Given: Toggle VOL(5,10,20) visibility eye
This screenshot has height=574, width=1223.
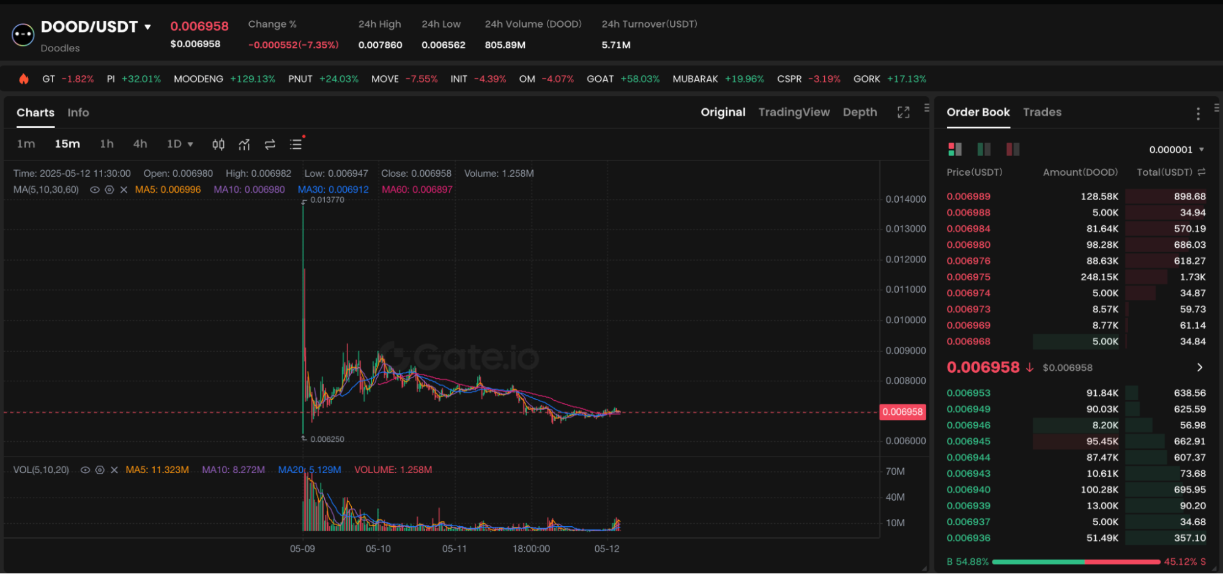Looking at the screenshot, I should 85,470.
